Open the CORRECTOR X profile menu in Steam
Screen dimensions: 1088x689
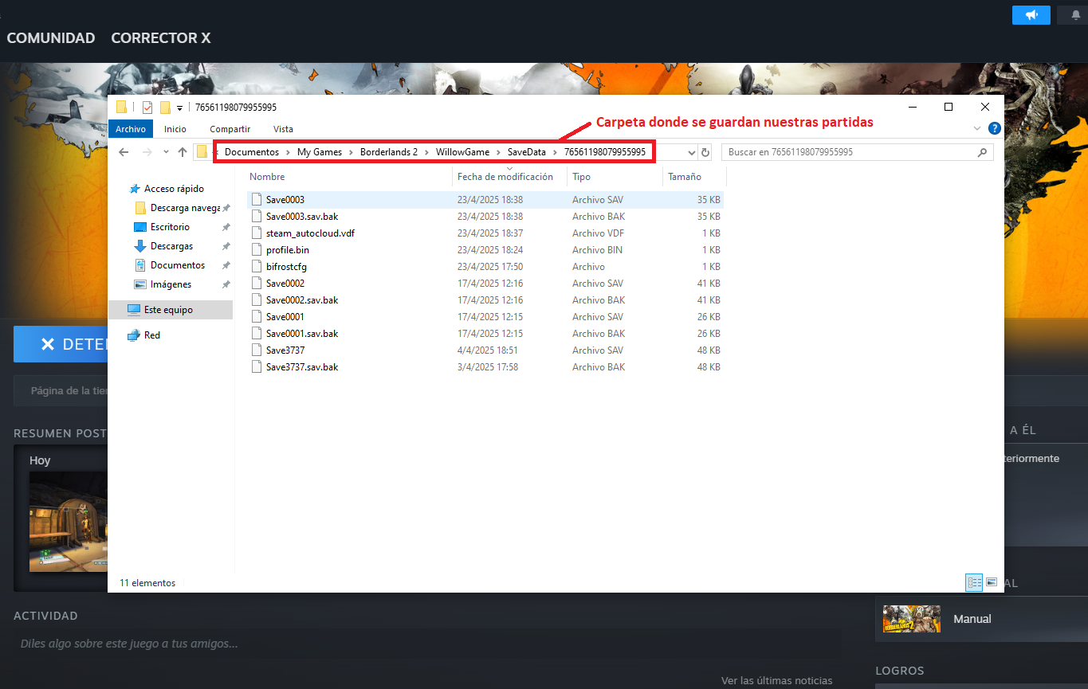tap(161, 38)
